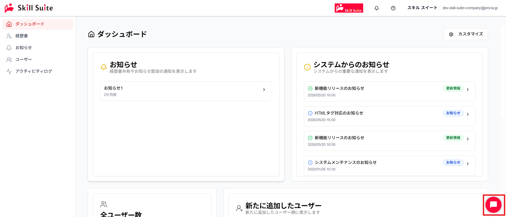Open the red chat support bubble
This screenshot has width=506, height=217.
click(493, 205)
